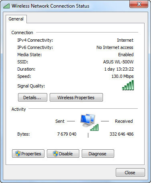Image resolution: width=151 pixels, height=183 pixels.
Task: Click the network computers activity icon
Action: [88, 120]
